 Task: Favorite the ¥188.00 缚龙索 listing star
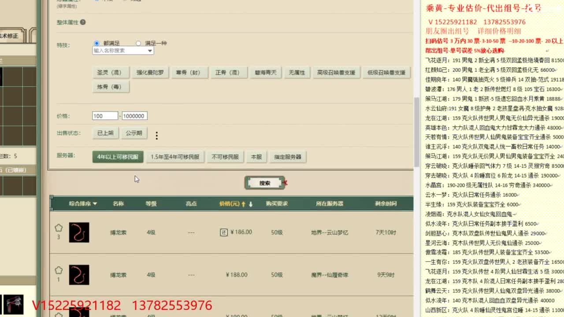click(x=59, y=270)
